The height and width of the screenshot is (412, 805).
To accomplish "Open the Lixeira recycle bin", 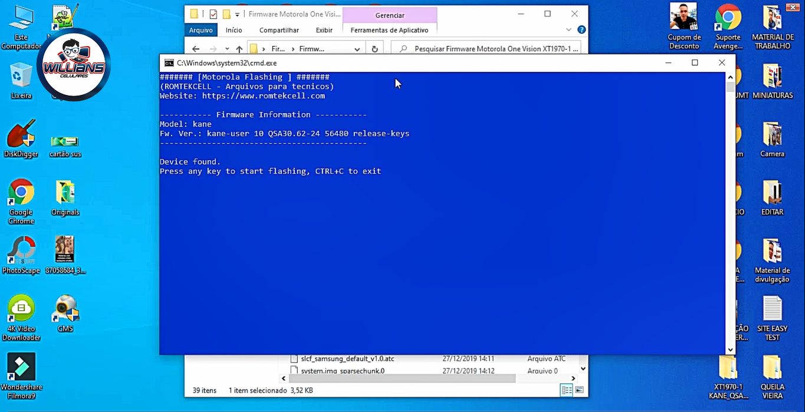I will (21, 79).
